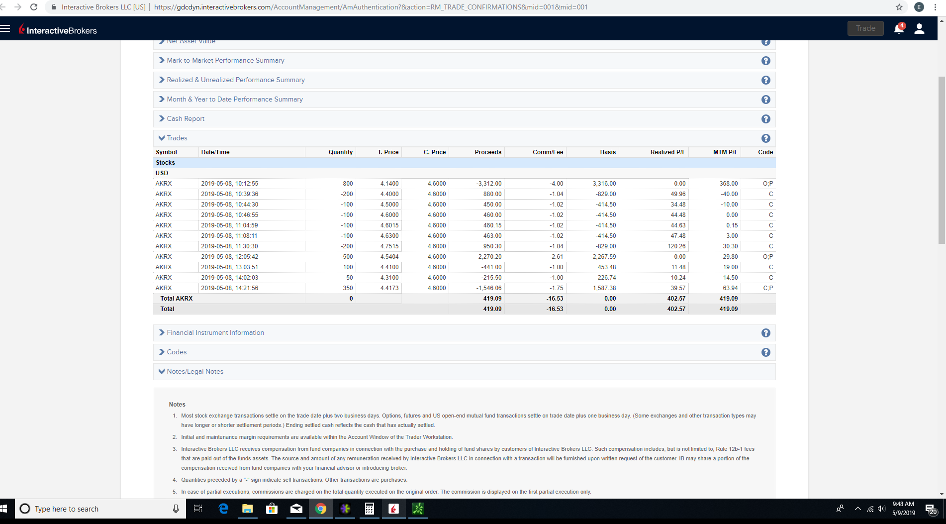Expand Realized & Unrealized Performance Summary
The height and width of the screenshot is (524, 946).
[x=235, y=80]
